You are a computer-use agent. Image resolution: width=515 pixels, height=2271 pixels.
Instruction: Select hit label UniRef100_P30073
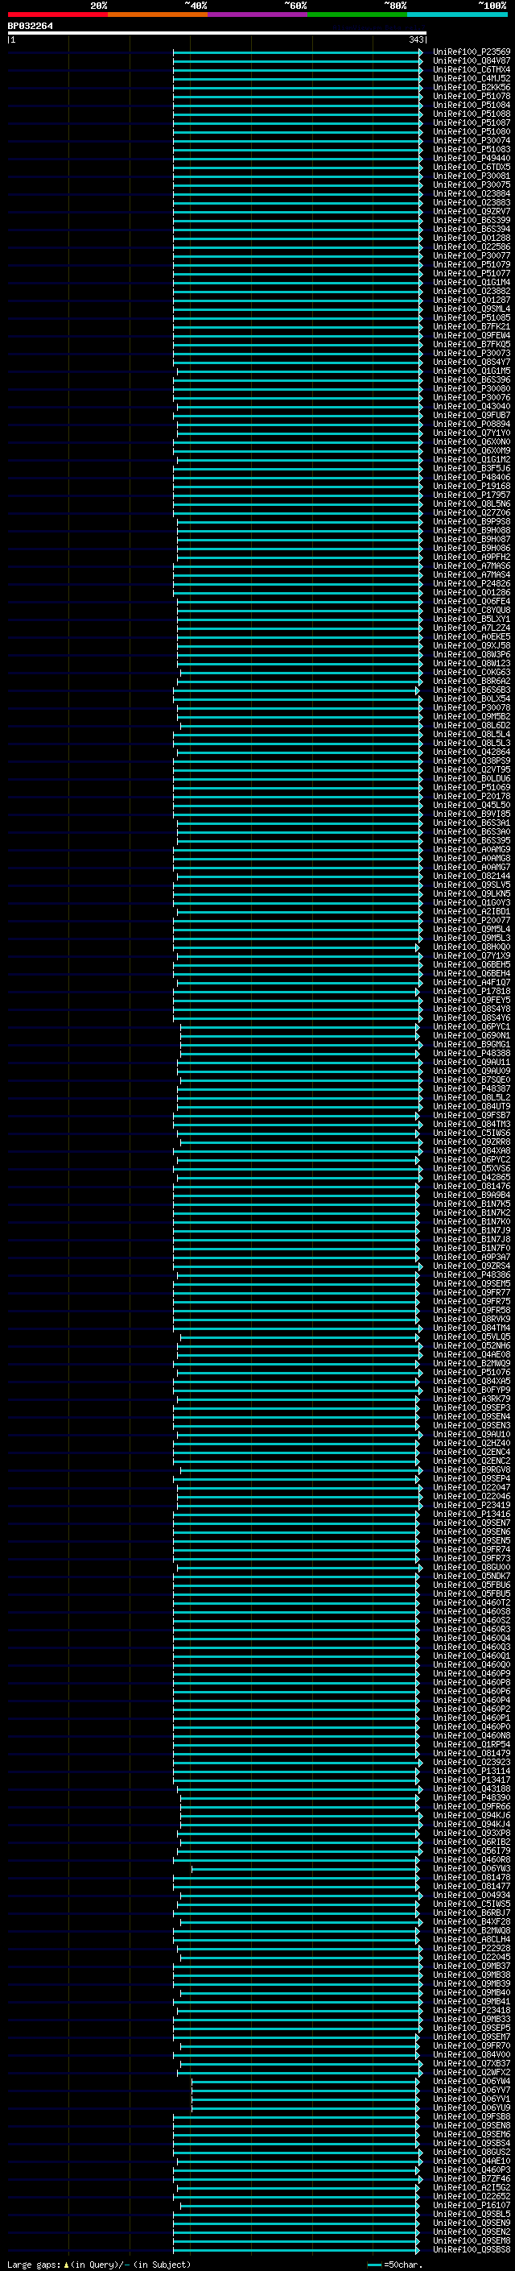472,353
